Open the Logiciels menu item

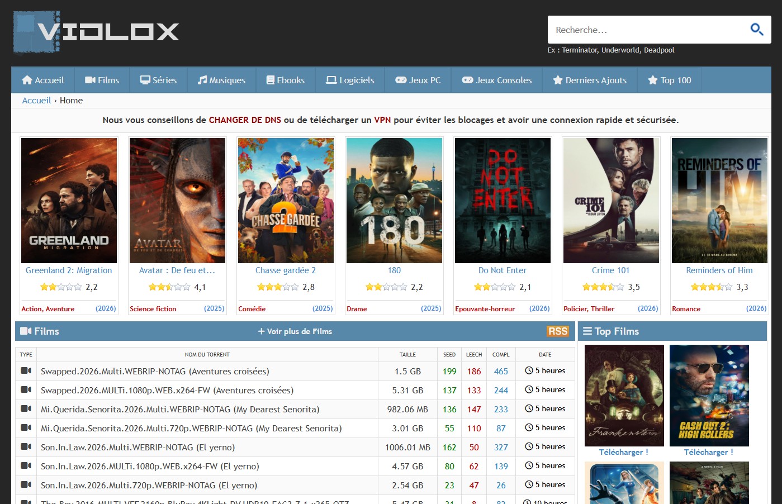pos(350,80)
